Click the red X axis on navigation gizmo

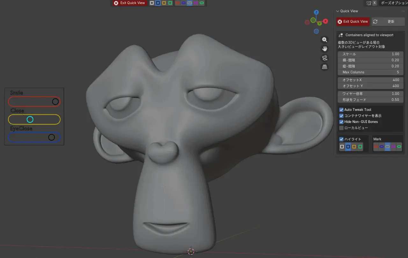(325, 21)
